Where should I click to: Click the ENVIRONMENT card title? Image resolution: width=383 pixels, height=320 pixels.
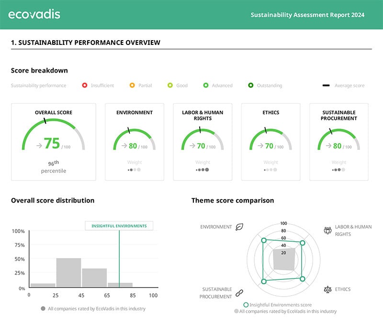pos(135,112)
